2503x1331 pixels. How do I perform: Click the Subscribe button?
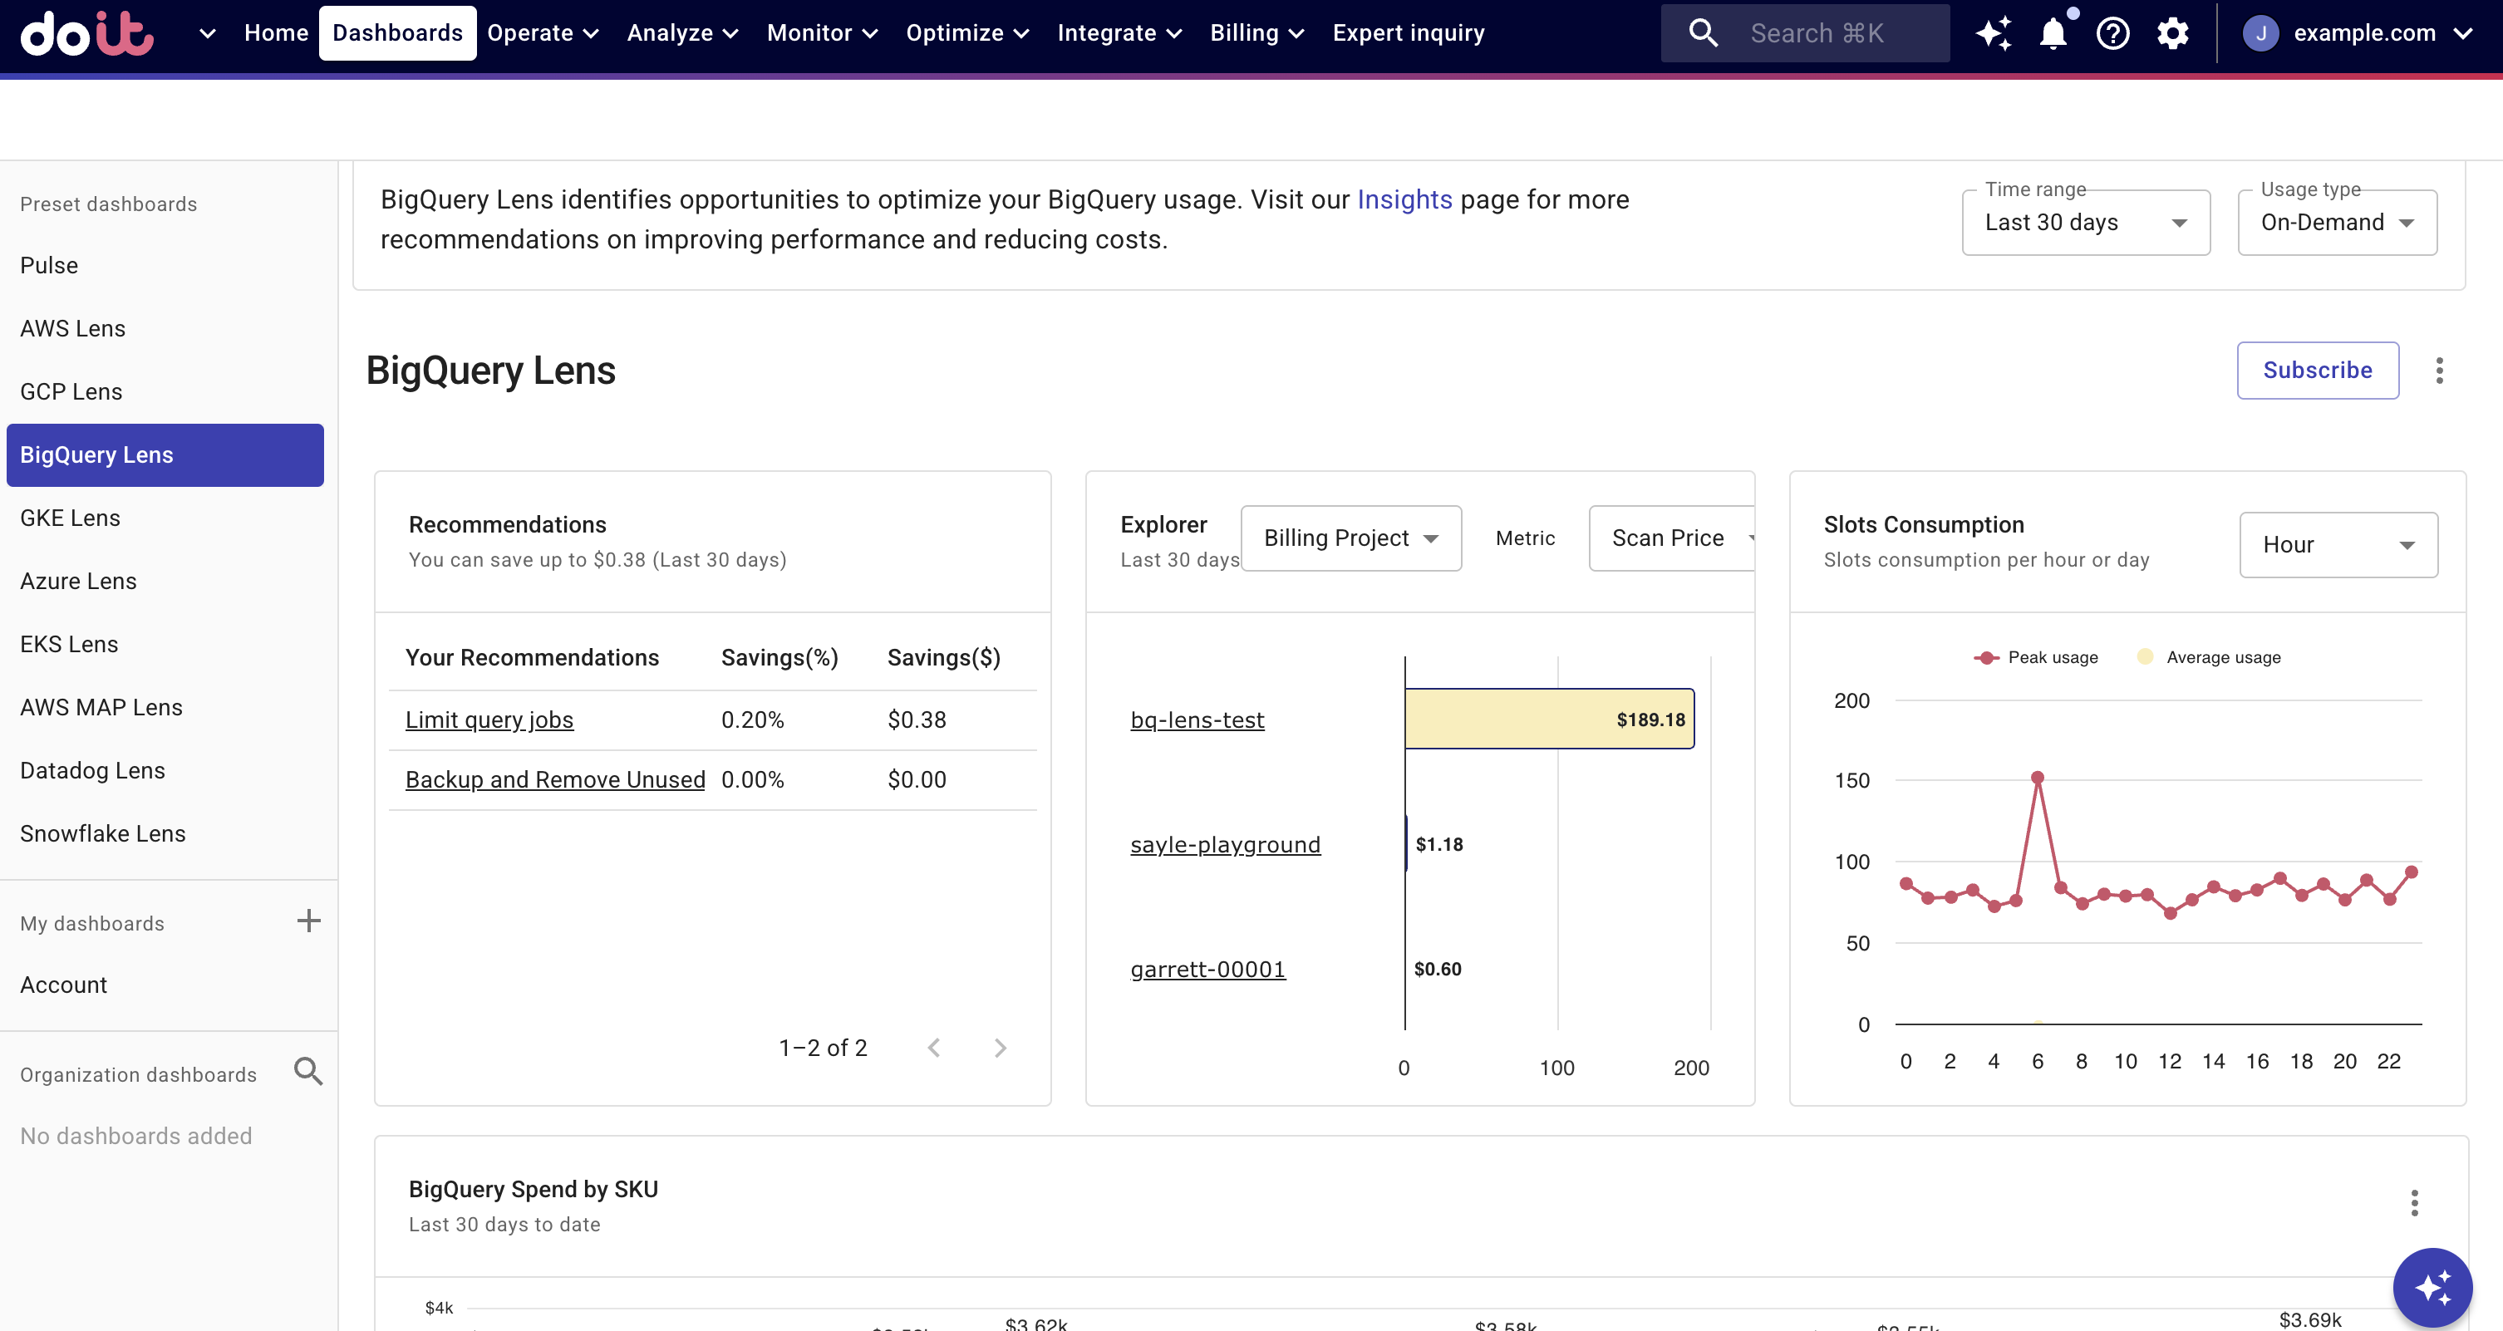tap(2318, 371)
